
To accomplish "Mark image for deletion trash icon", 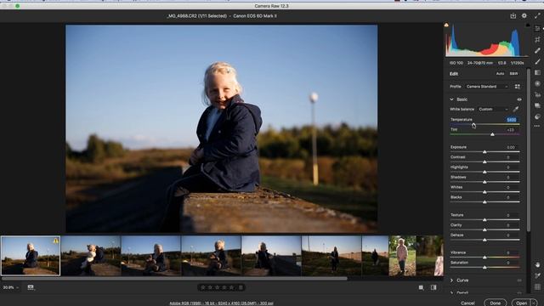I will tap(241, 287).
